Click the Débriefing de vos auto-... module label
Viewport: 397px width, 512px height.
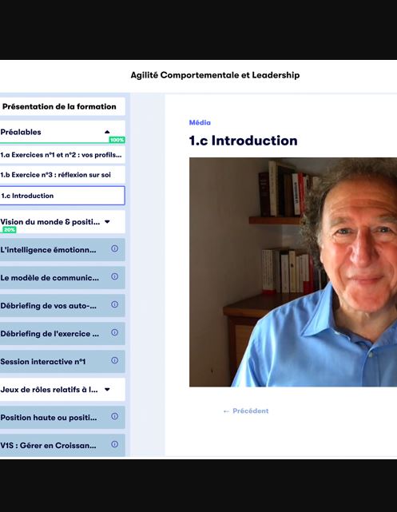48,306
